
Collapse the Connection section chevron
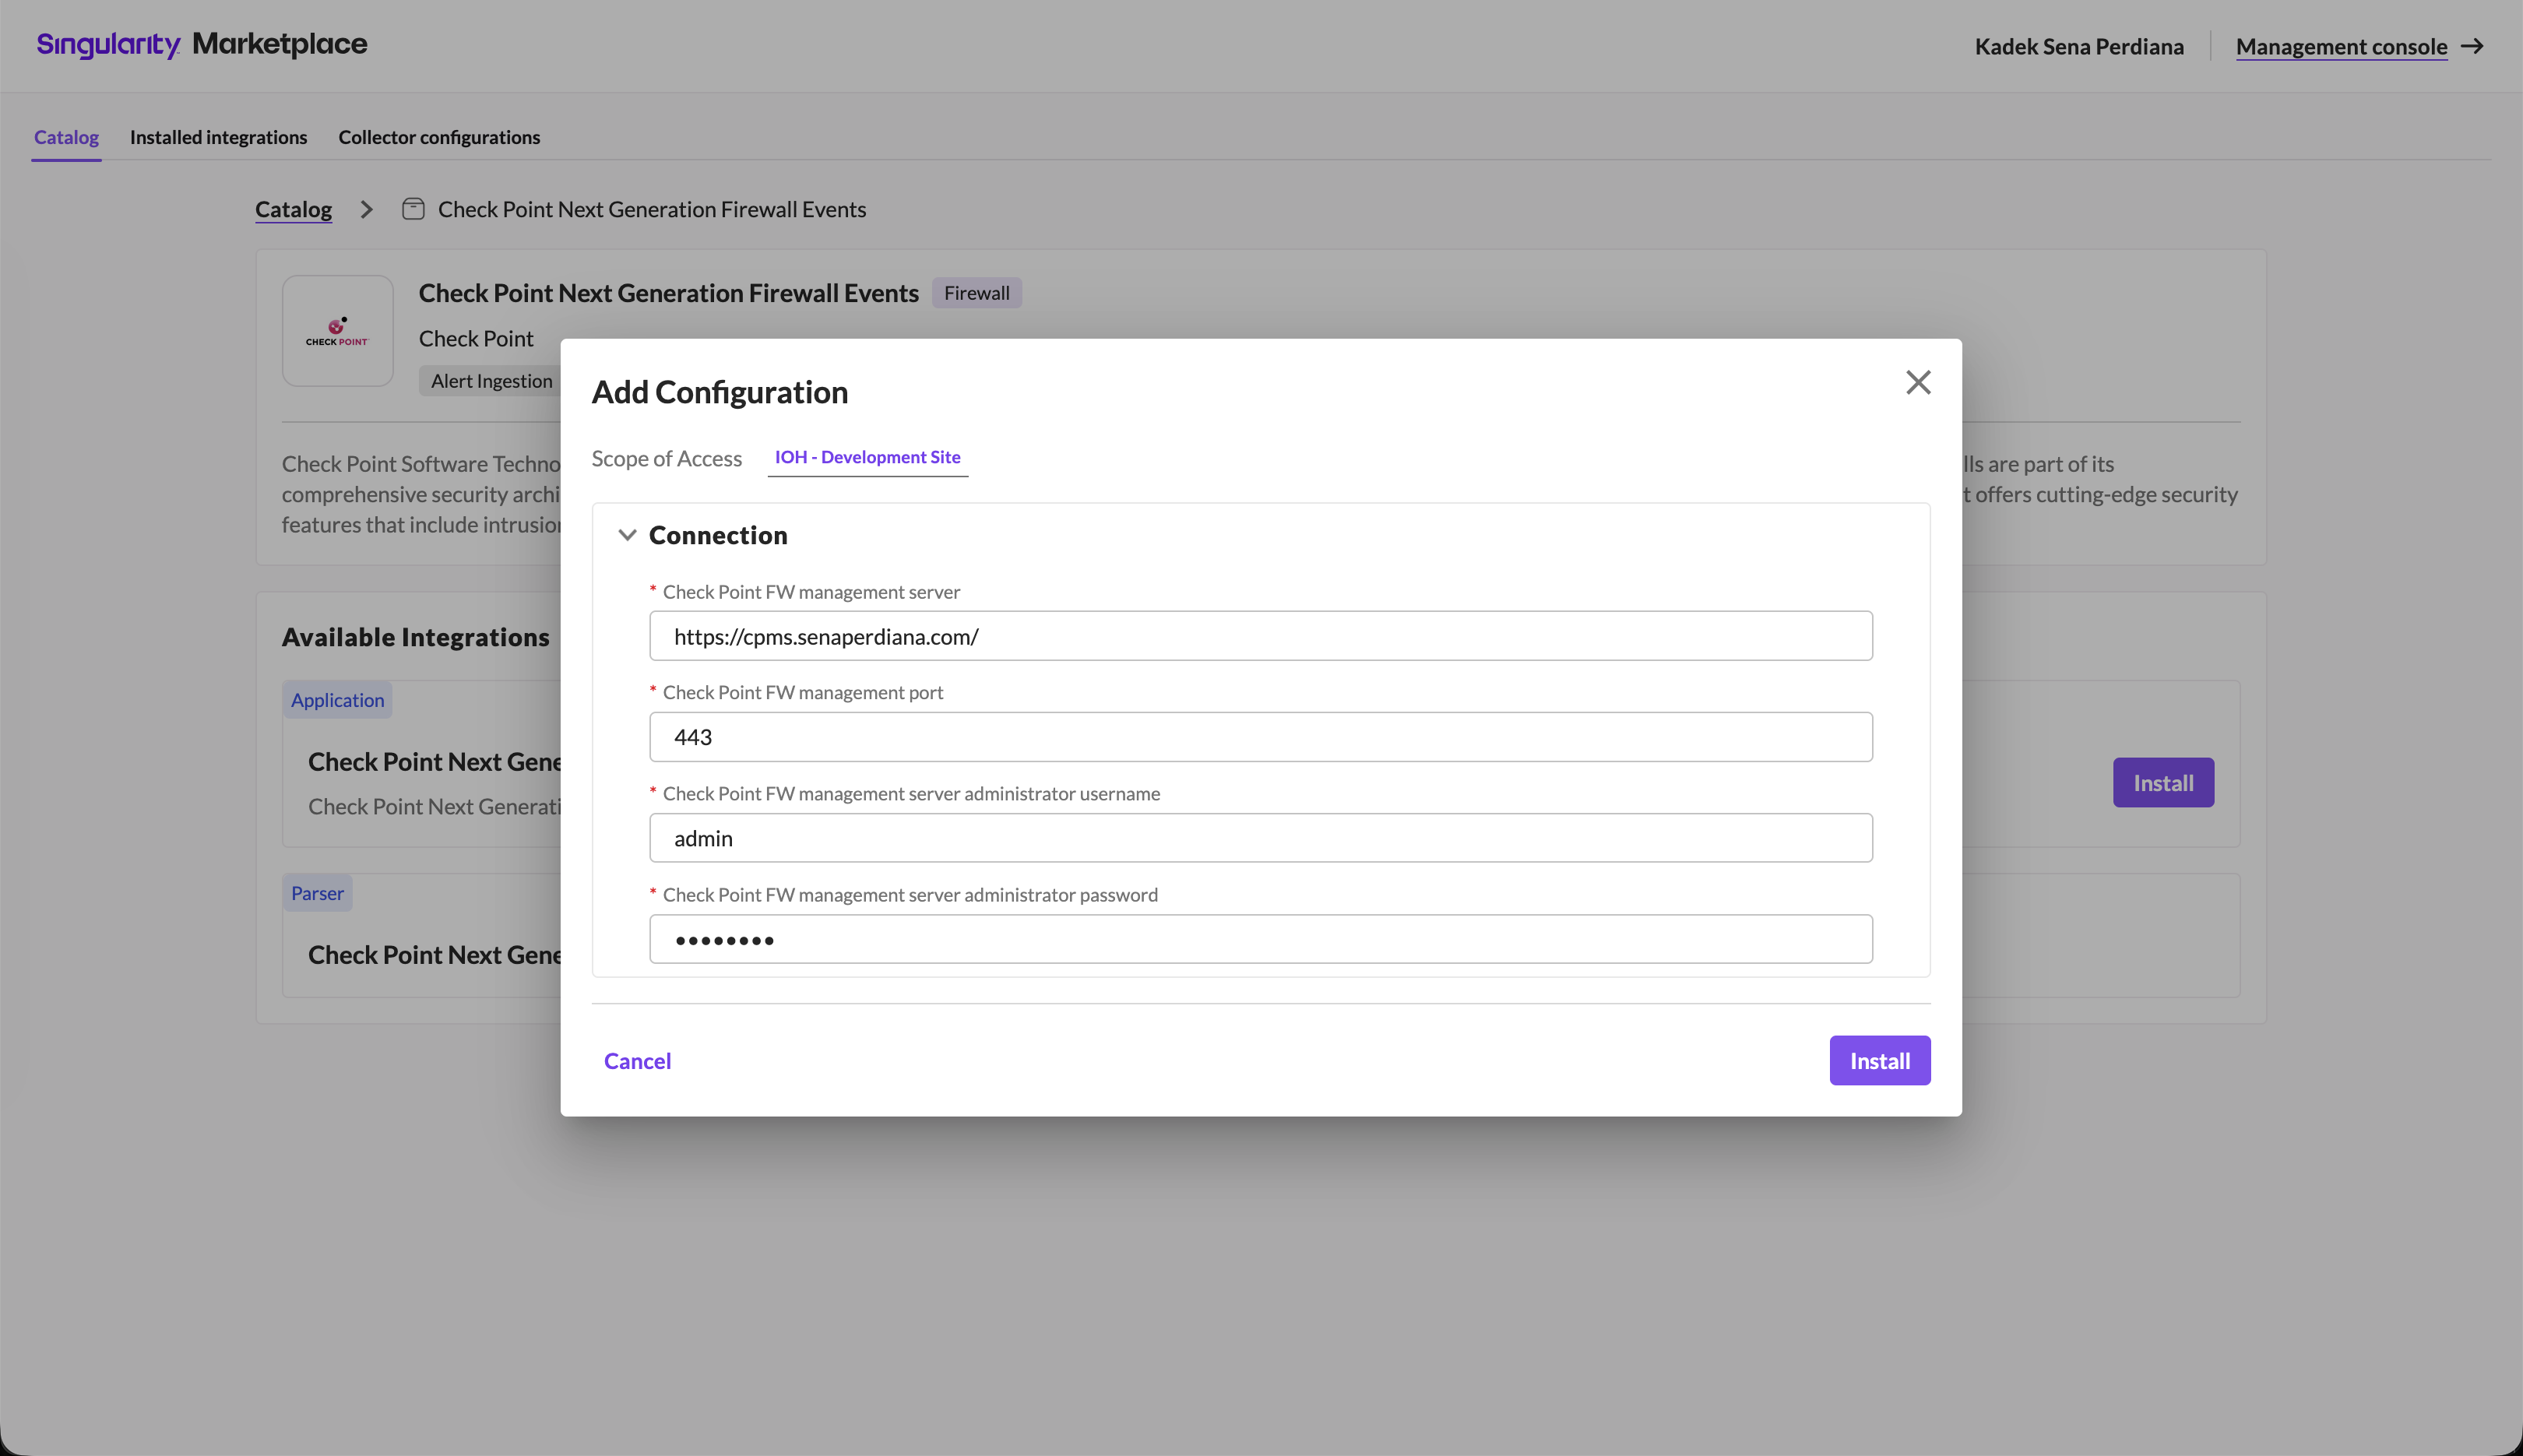627,535
